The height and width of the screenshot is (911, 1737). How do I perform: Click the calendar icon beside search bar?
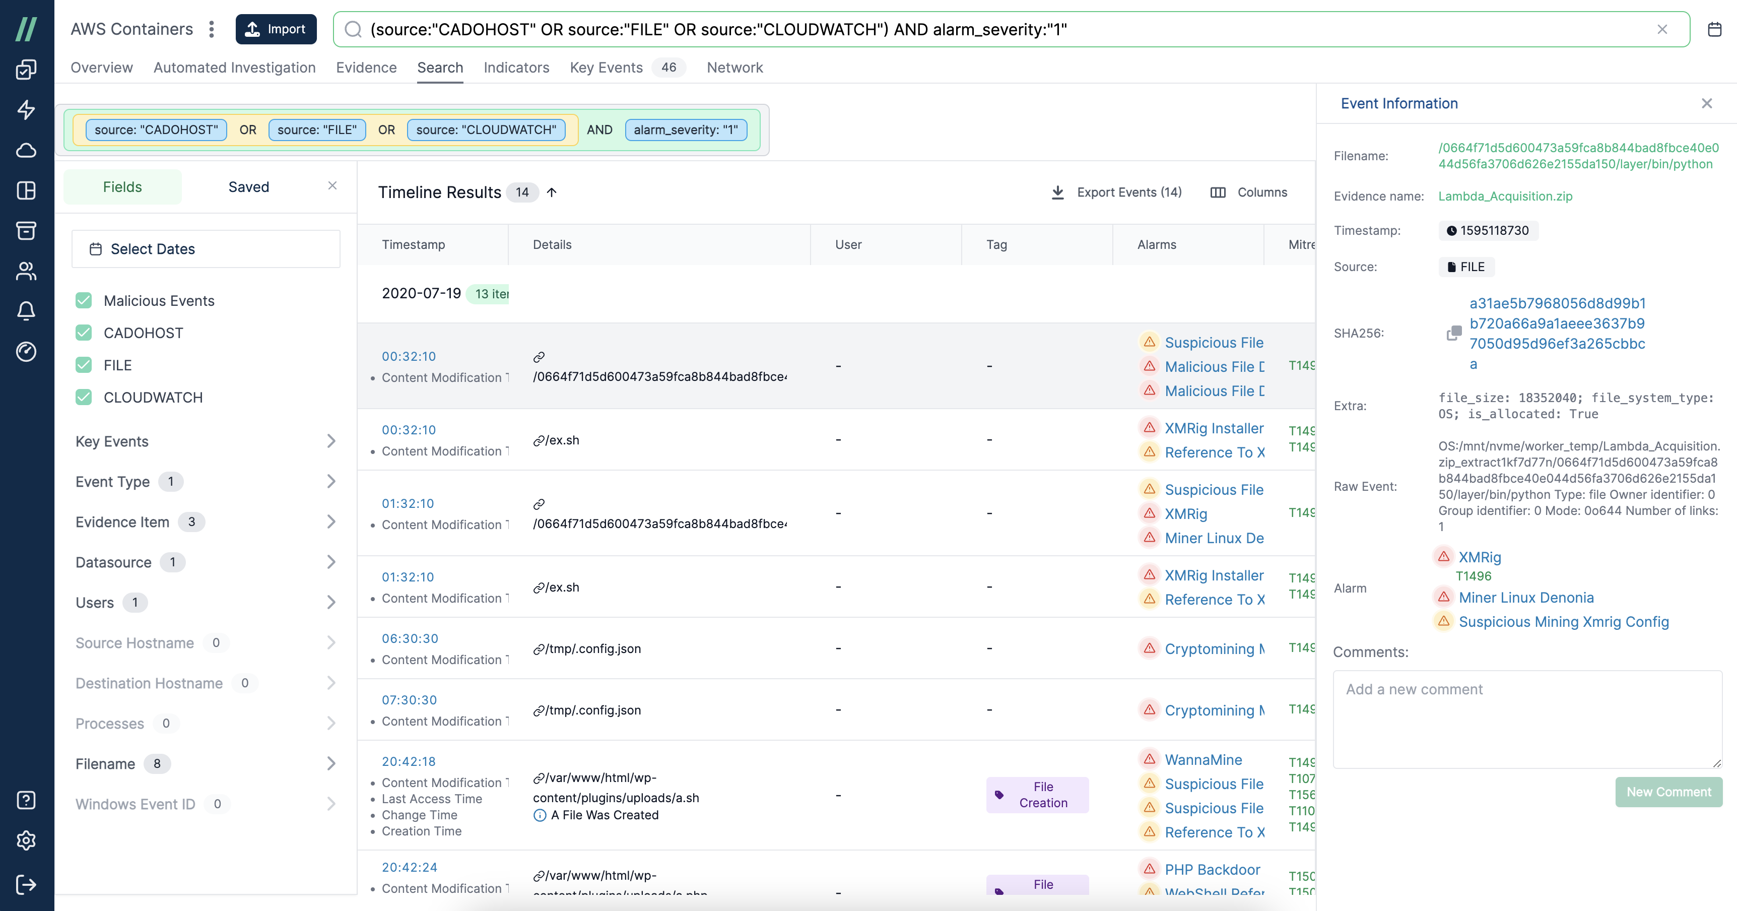coord(1714,30)
